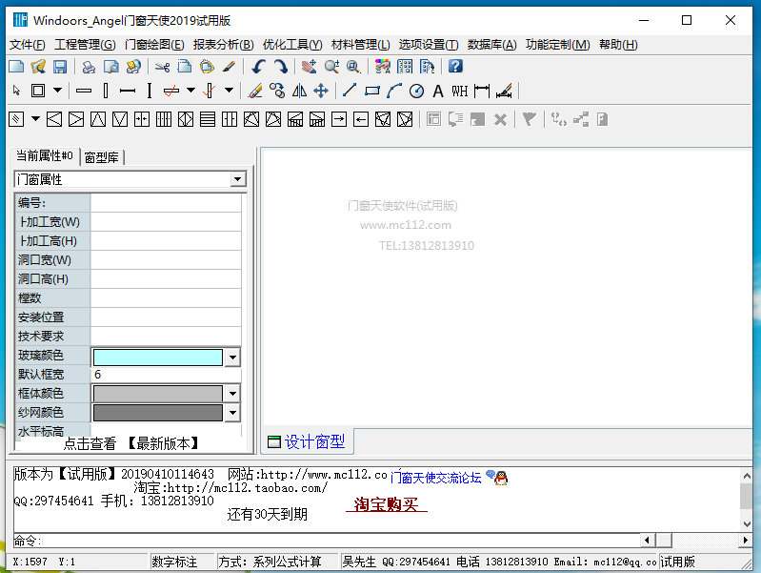Screen dimensions: 761x573
Task: Insert right-opening casement sash
Action: click(x=76, y=119)
